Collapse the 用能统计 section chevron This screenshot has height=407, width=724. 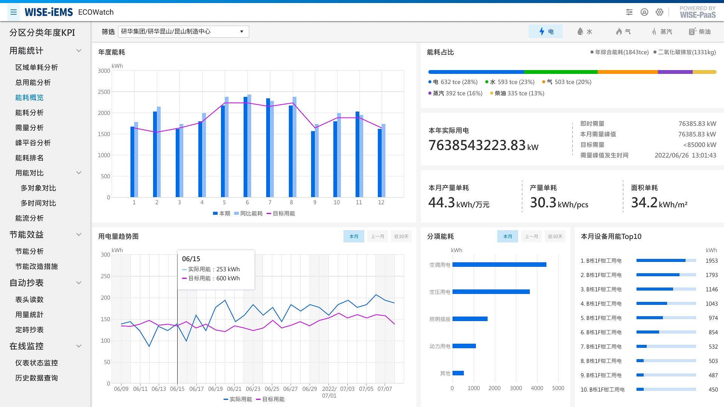79,51
